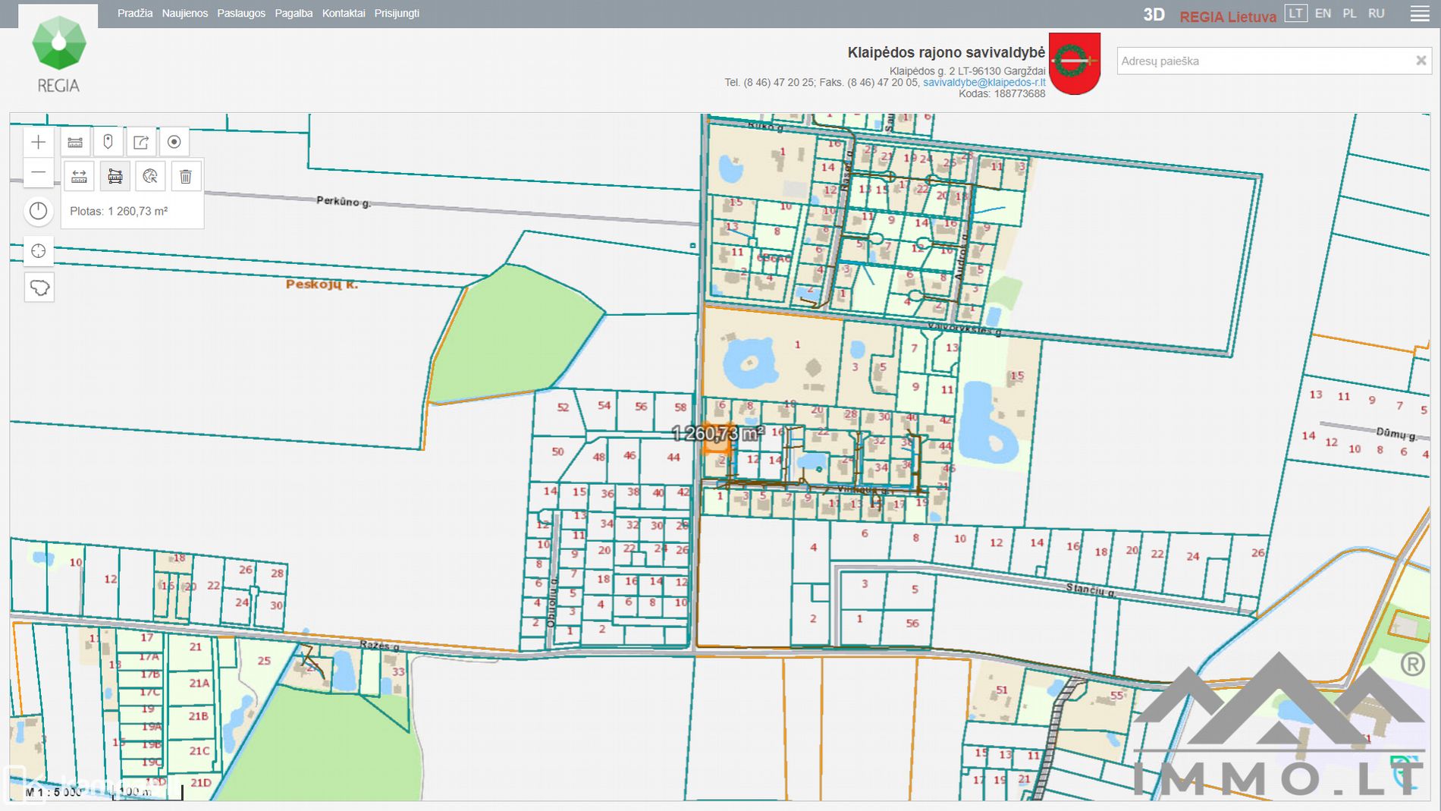
Task: Select the polygon area measurement tool
Action: click(x=115, y=177)
